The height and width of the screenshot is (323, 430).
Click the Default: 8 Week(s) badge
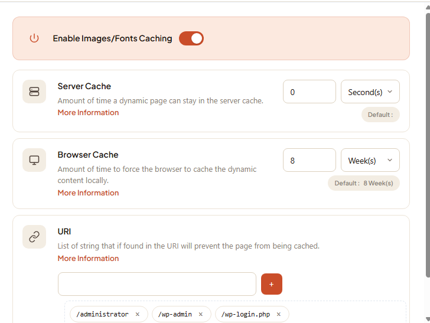click(364, 183)
